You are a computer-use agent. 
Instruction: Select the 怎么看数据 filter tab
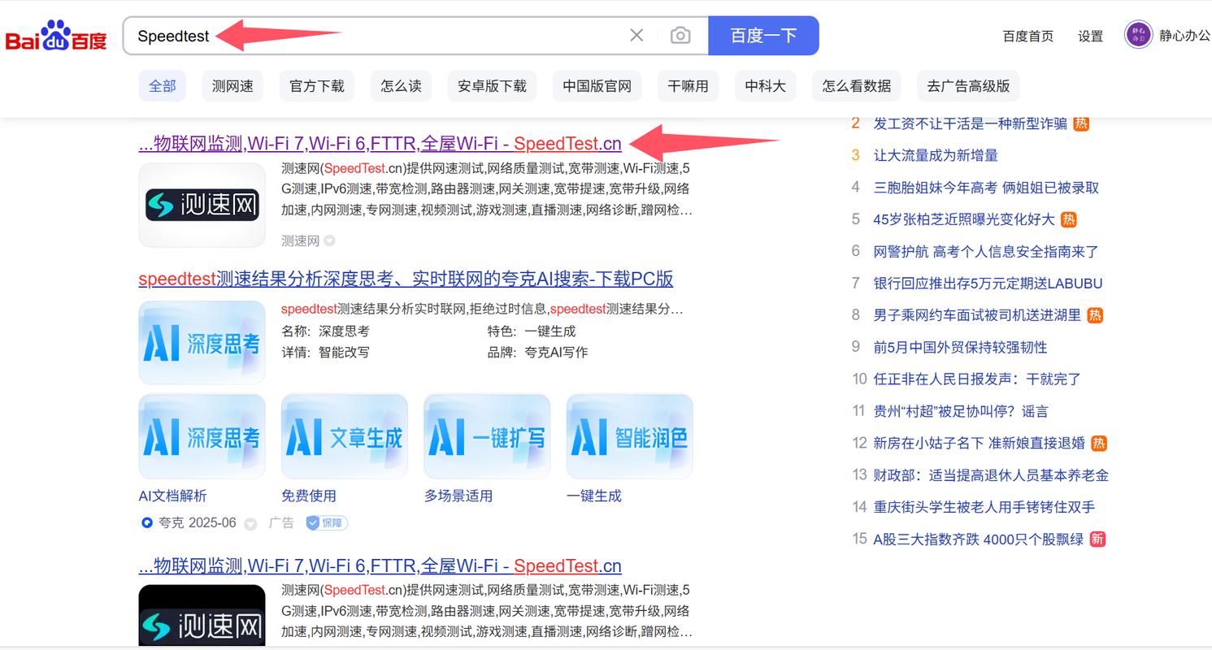click(x=857, y=86)
